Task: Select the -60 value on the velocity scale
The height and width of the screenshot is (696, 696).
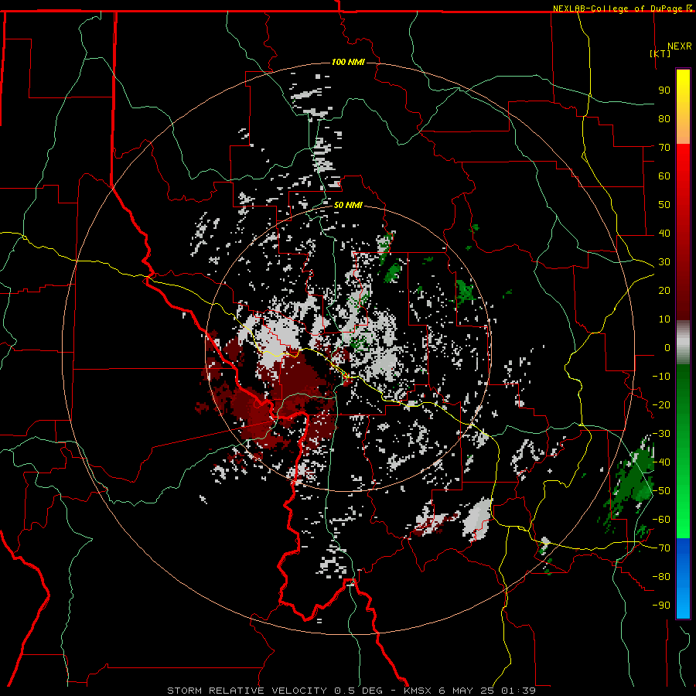Action: coord(661,520)
